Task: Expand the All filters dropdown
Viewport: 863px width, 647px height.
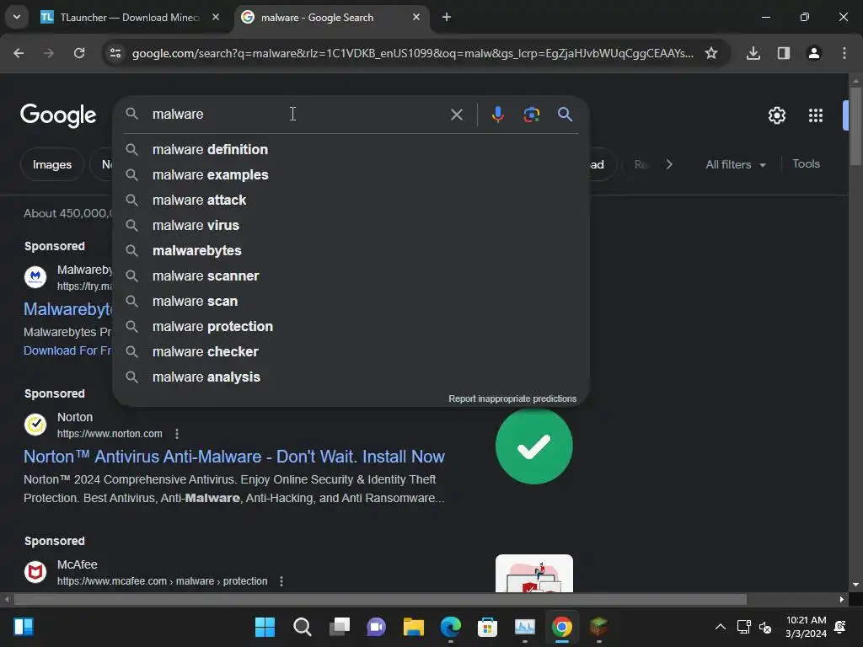Action: pyautogui.click(x=735, y=164)
